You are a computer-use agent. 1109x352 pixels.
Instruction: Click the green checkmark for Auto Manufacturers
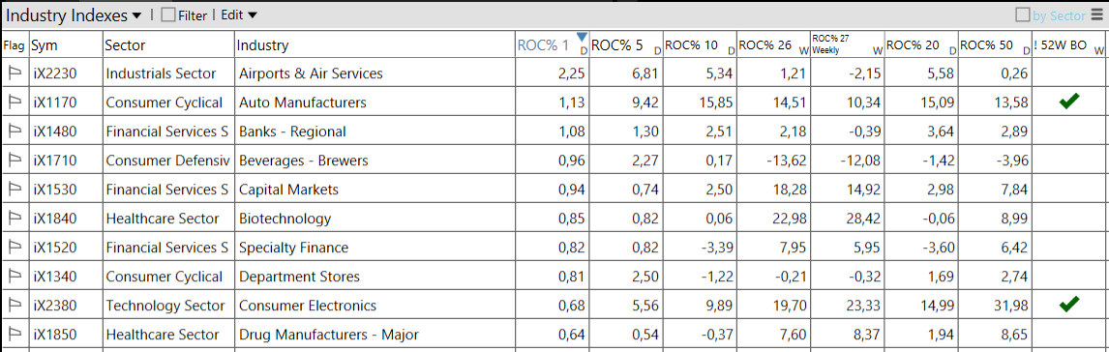coord(1069,103)
